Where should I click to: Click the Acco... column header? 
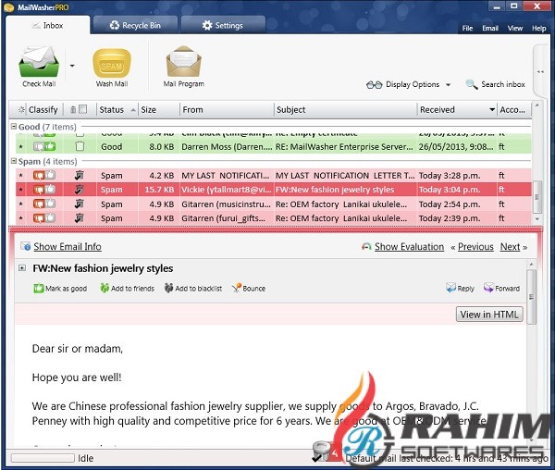(514, 110)
